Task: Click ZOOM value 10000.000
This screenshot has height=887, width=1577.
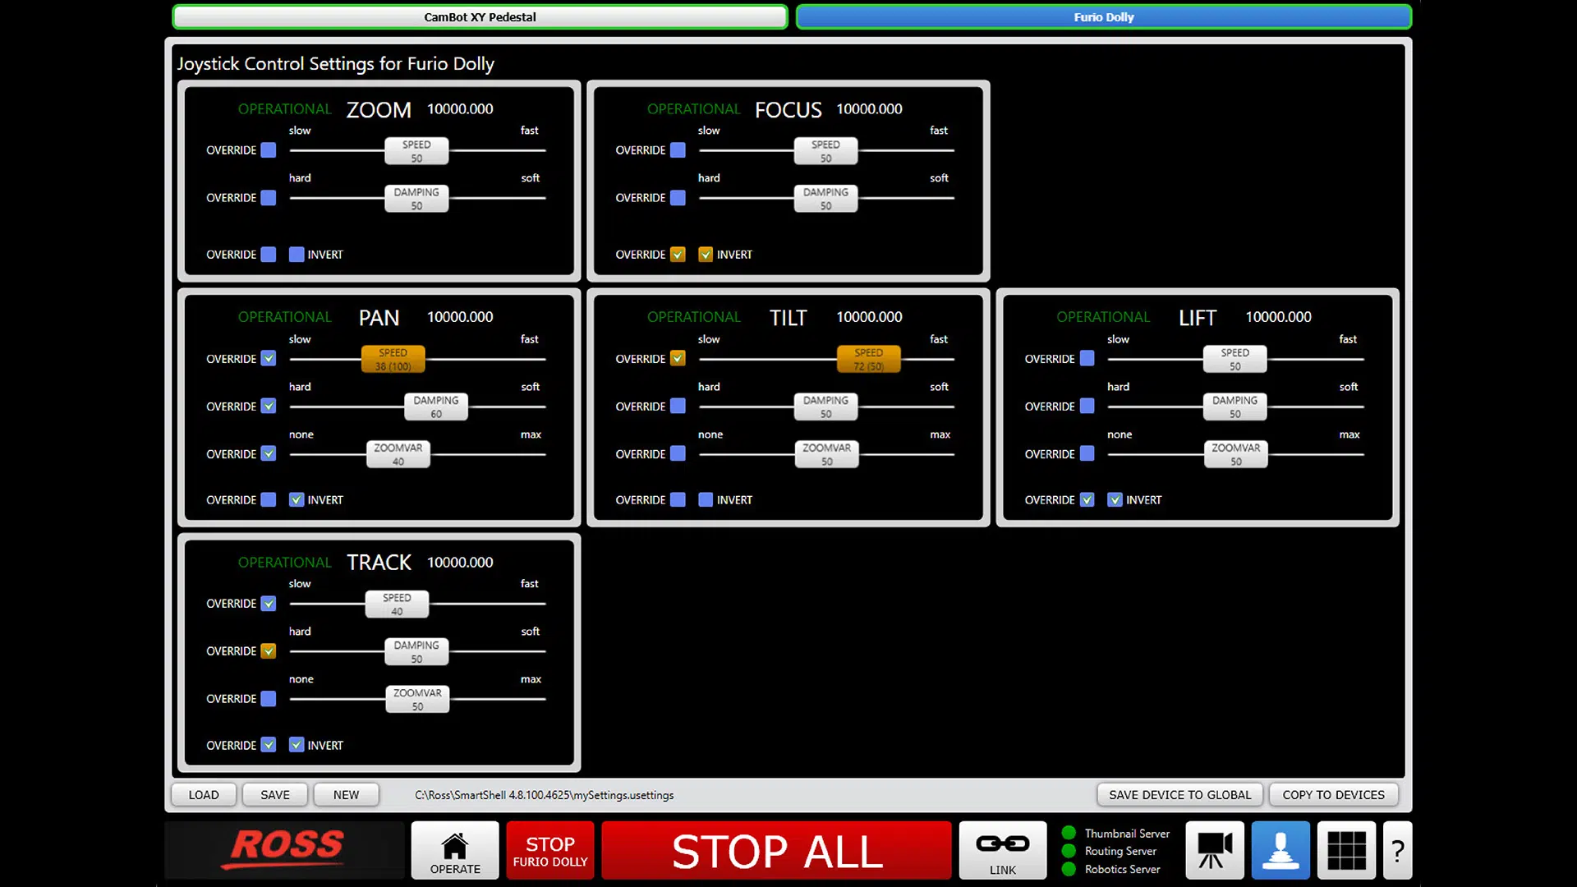Action: click(460, 109)
